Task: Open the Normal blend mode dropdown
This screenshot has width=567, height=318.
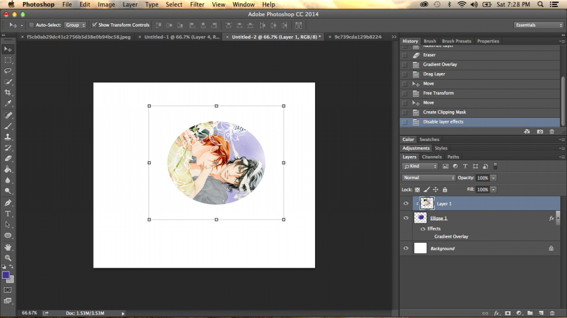Action: tap(428, 178)
